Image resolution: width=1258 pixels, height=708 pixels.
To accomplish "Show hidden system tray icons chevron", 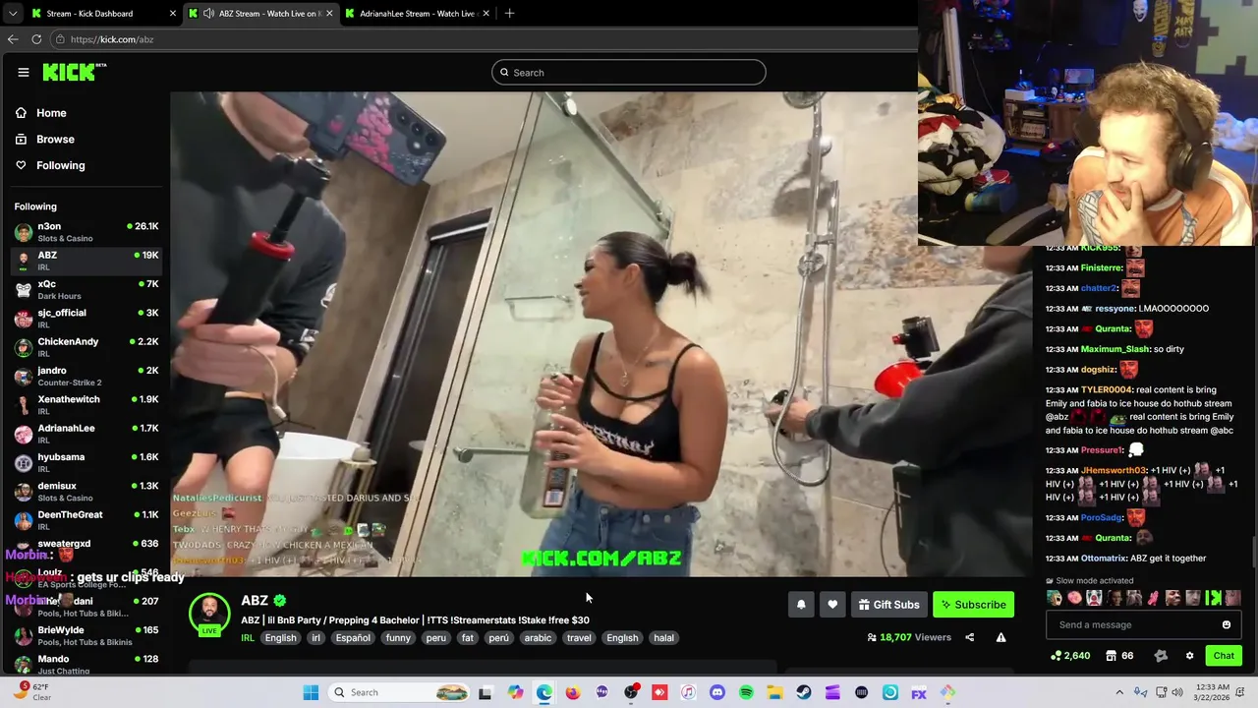I will [x=1119, y=692].
